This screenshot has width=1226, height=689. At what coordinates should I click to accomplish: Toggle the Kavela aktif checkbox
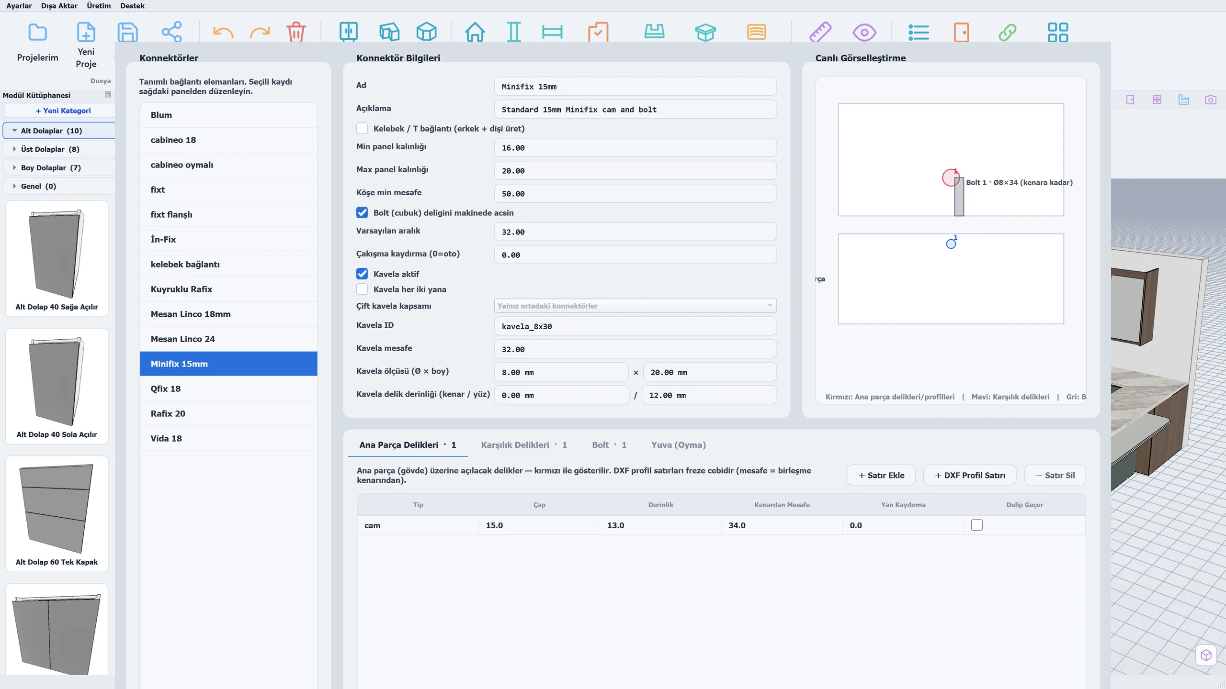tap(362, 274)
